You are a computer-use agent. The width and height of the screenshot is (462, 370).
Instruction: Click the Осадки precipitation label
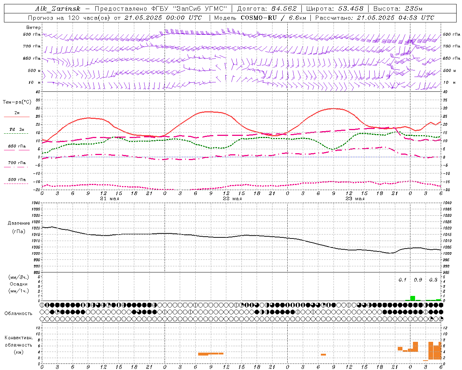tap(19, 284)
